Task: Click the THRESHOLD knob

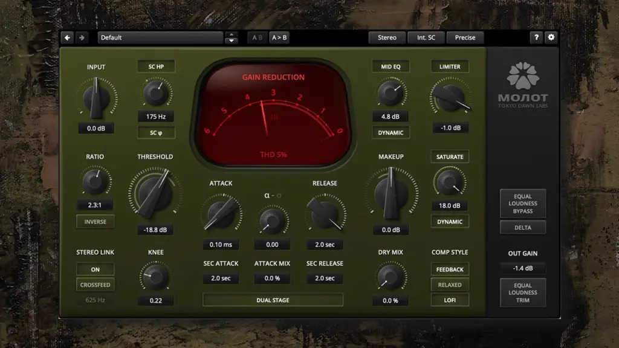Action: coord(155,193)
